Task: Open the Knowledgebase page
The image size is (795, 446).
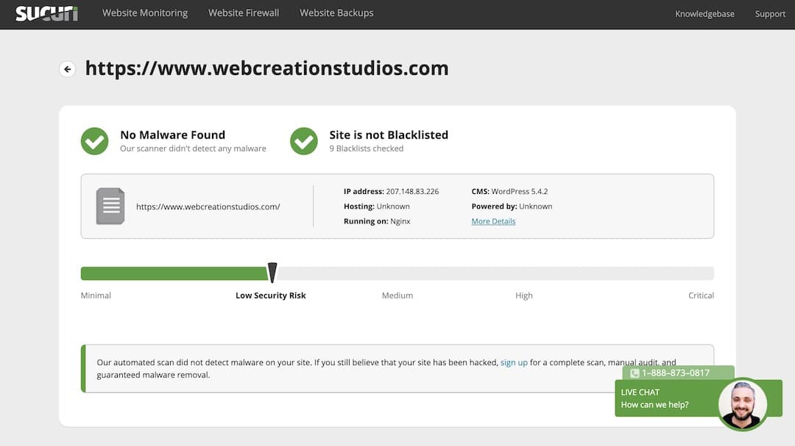Action: tap(704, 14)
